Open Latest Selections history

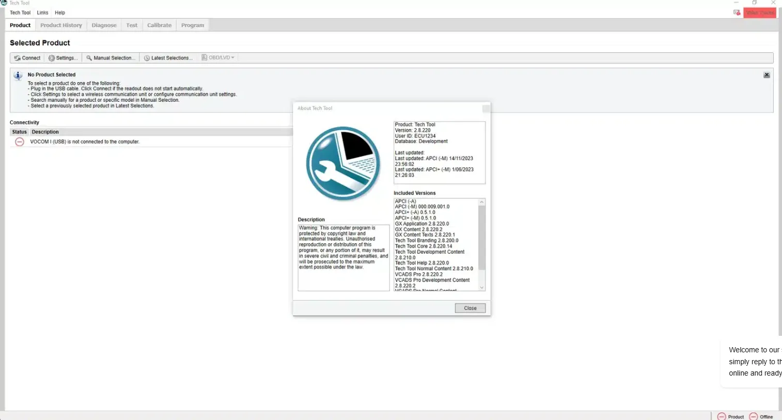click(168, 58)
